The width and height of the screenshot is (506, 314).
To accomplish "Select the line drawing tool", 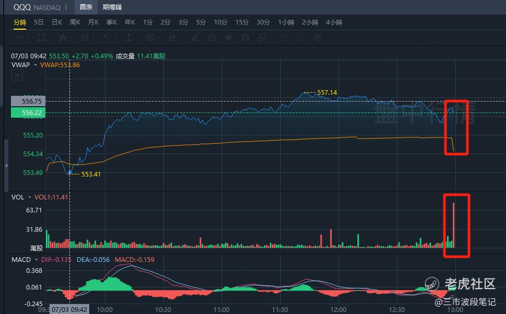I will (x=19, y=37).
